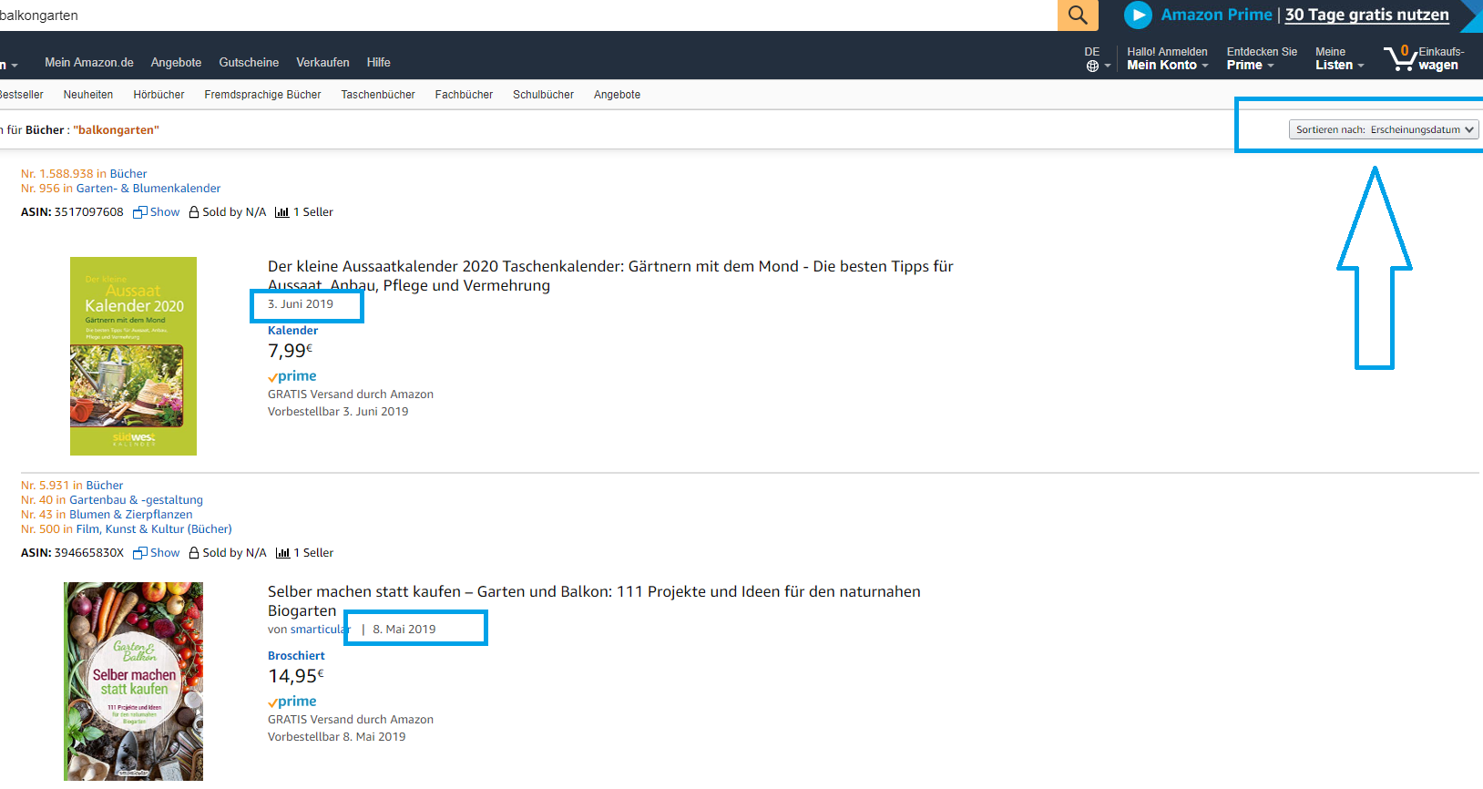Screen dimensions: 1483x789
Task: Expand the Entdecken Sie Prime menu
Action: 1262,58
